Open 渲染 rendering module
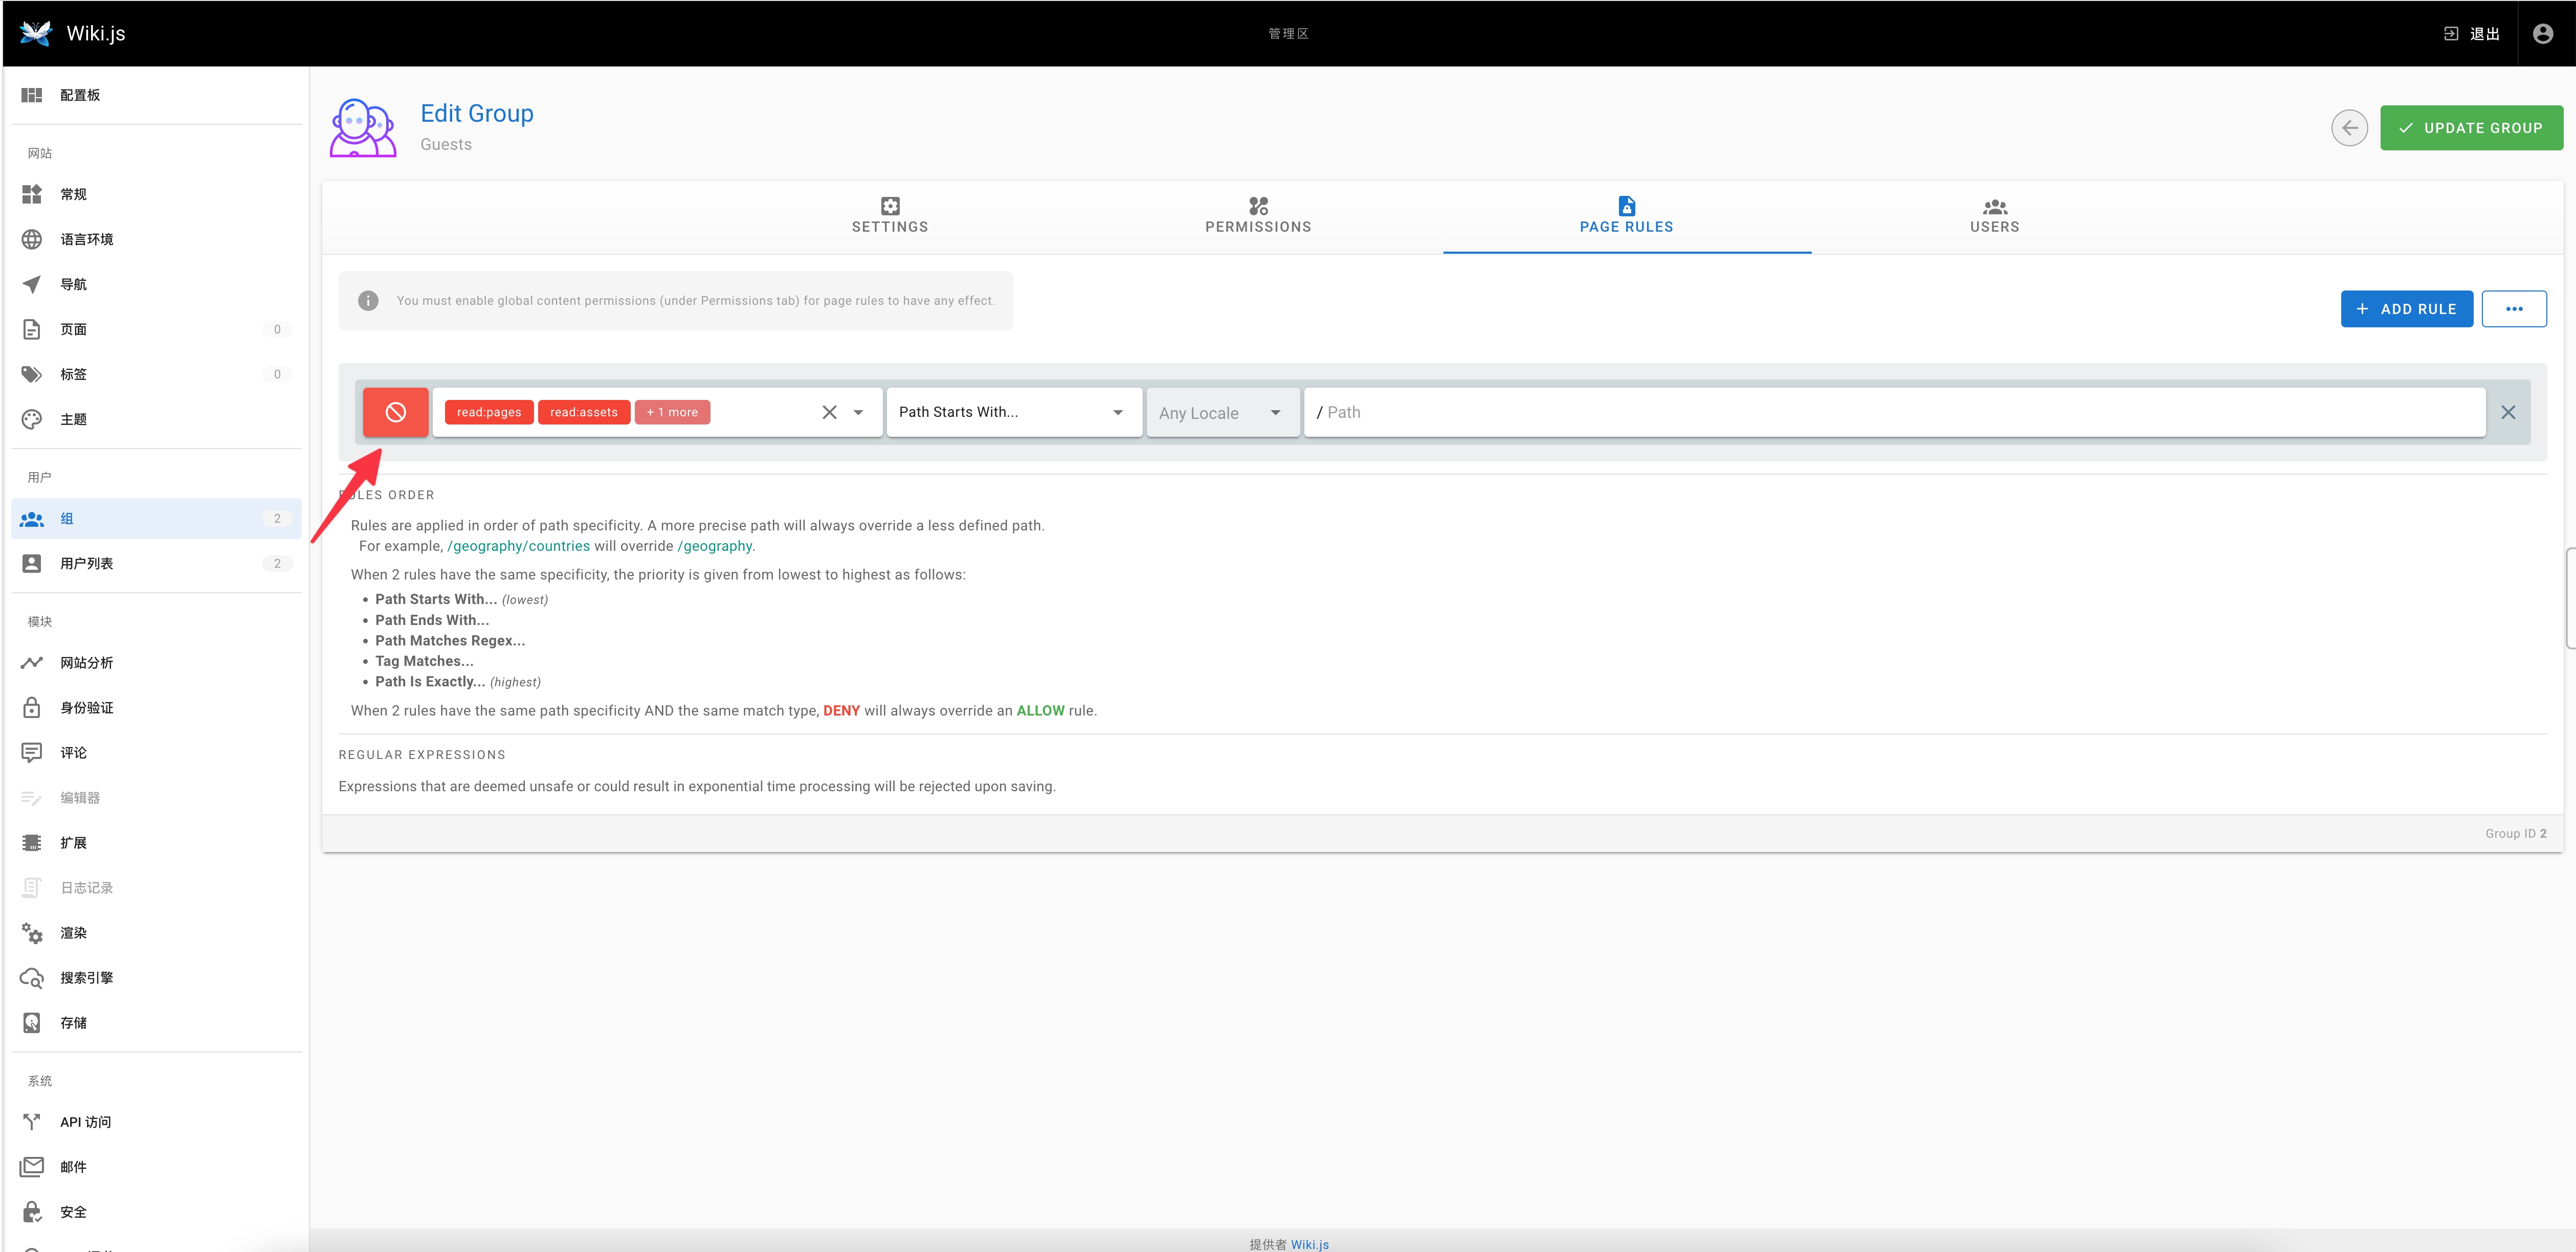The width and height of the screenshot is (2576, 1252). click(156, 932)
